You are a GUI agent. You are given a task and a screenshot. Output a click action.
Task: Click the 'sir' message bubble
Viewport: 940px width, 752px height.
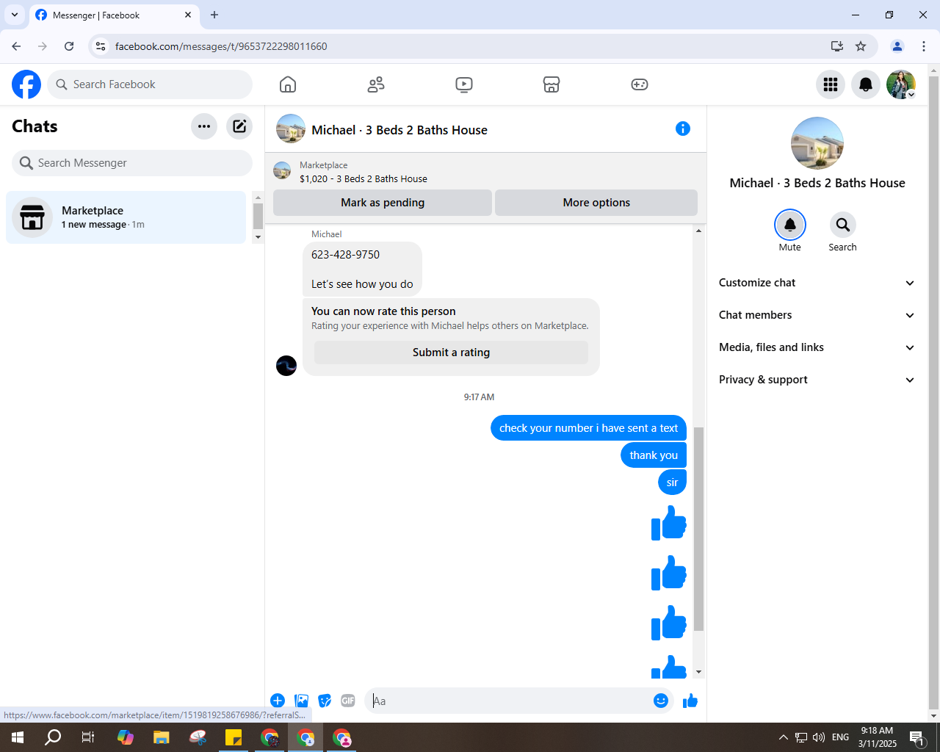tap(672, 482)
